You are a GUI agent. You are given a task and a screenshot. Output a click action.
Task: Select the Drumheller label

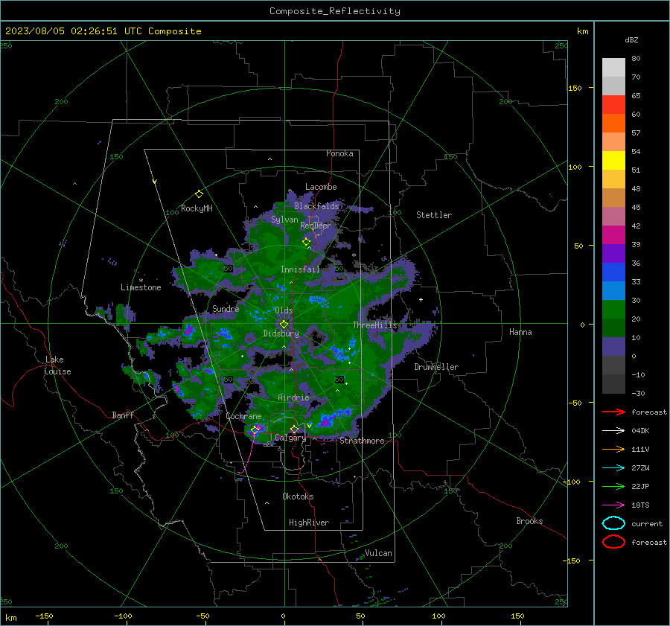[436, 367]
